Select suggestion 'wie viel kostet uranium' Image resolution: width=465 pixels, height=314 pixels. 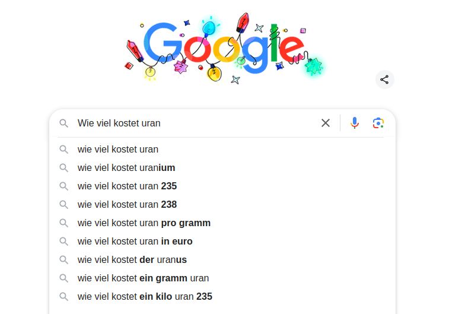(x=126, y=168)
